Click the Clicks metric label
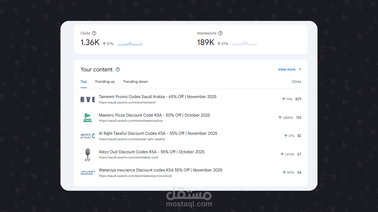 pos(85,33)
